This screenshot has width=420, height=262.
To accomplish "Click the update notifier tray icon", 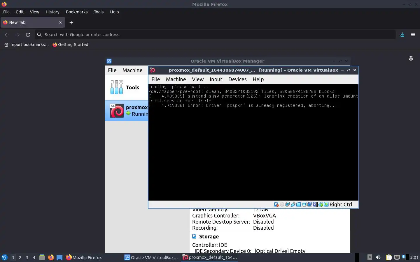I will [x=404, y=257].
